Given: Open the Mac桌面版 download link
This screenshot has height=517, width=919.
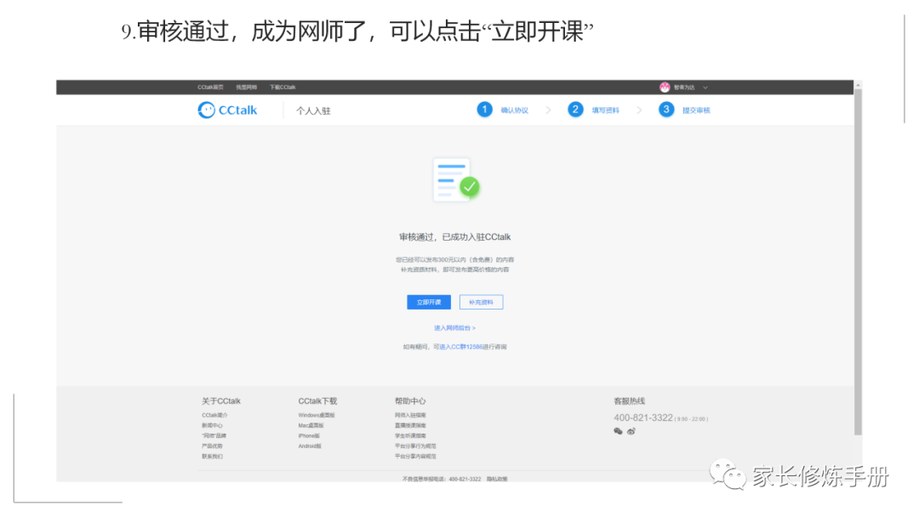Looking at the screenshot, I should pos(311,426).
